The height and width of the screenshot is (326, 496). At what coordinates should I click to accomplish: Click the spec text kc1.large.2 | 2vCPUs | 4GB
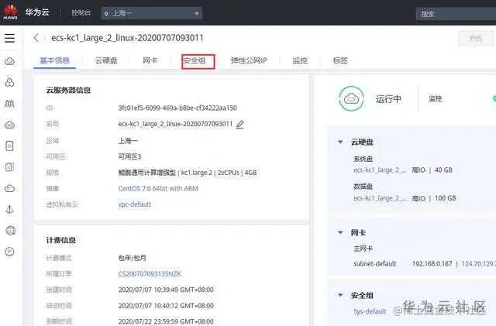[219, 173]
